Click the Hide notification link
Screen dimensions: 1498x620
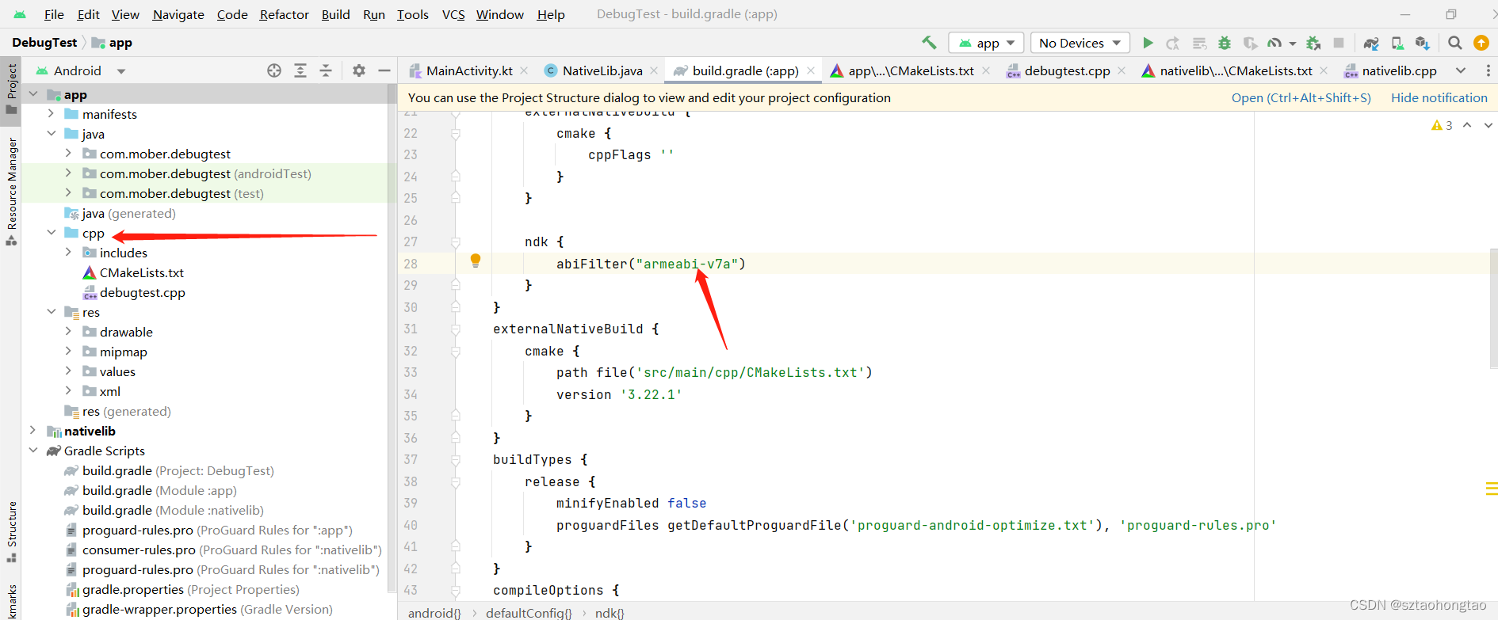point(1439,97)
